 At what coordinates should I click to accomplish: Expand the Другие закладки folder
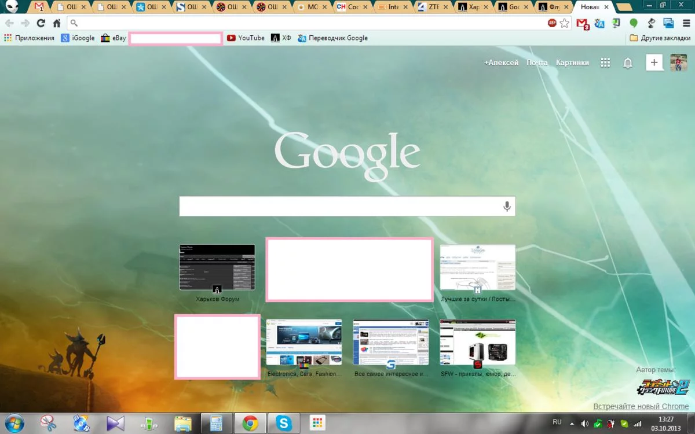tap(660, 38)
